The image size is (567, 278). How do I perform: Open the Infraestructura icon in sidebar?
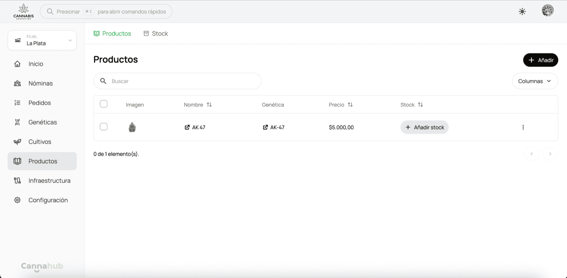pos(17,180)
